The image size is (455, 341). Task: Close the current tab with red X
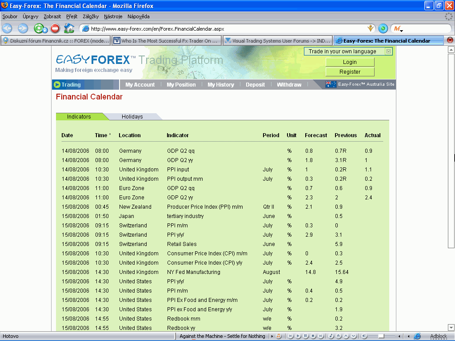[450, 40]
